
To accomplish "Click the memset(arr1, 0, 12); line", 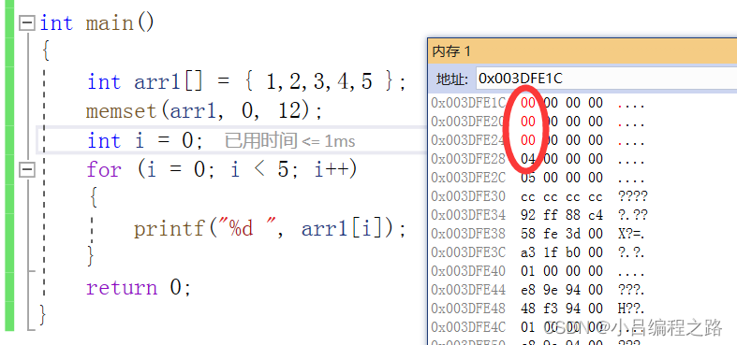I will (x=204, y=111).
